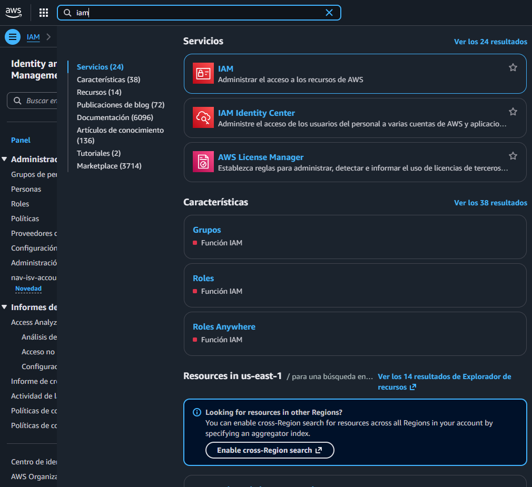Open the services grid menu icon
Screen dimensions: 532x487
pos(44,13)
